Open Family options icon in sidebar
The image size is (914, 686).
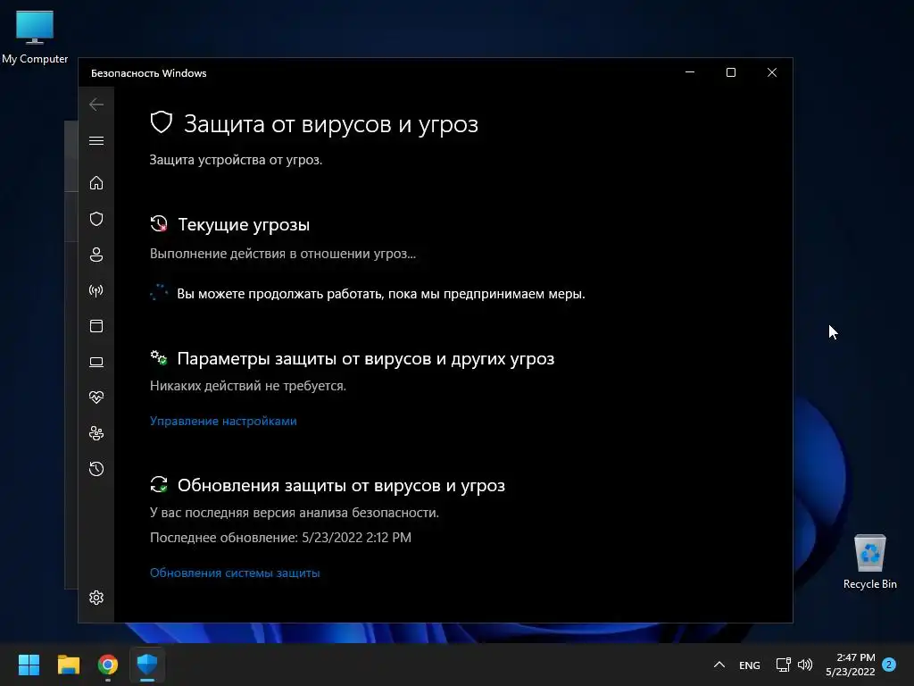click(96, 433)
